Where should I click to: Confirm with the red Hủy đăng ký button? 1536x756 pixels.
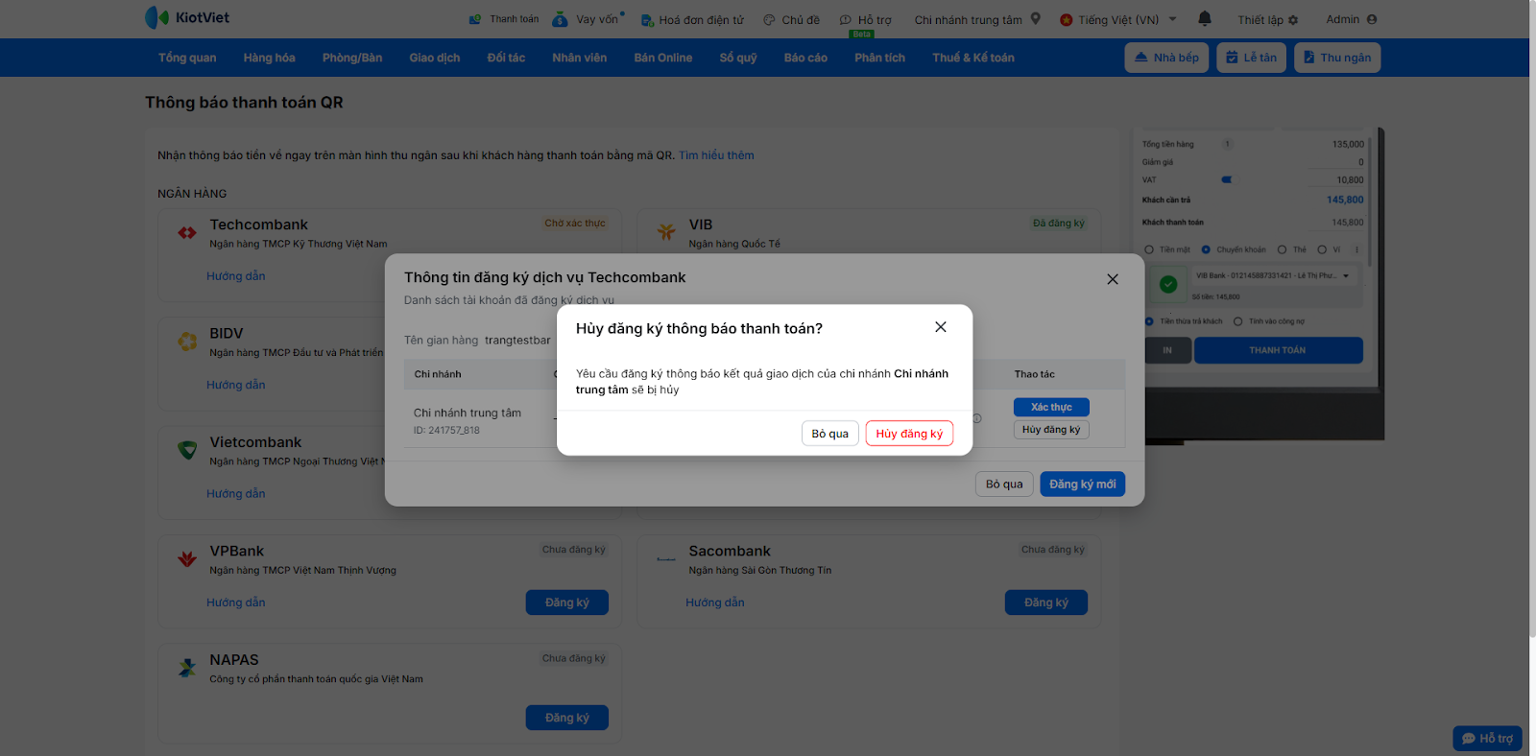point(910,434)
